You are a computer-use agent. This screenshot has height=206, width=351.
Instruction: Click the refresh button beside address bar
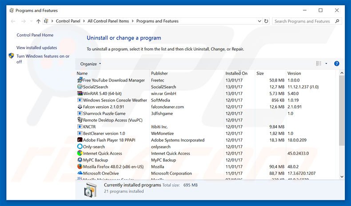pyautogui.click(x=266, y=21)
